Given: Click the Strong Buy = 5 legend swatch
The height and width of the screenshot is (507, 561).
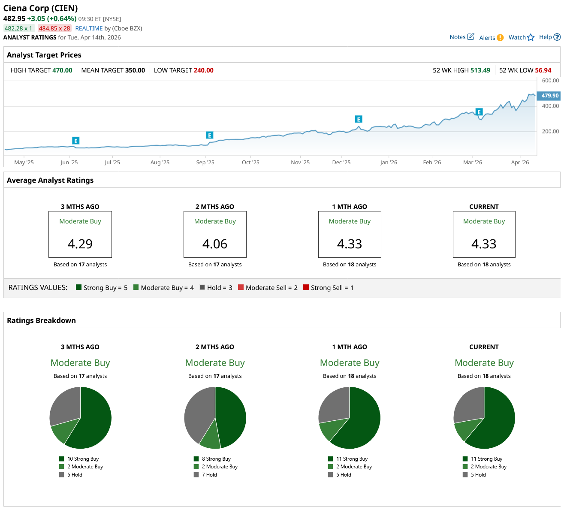Looking at the screenshot, I should [x=78, y=287].
